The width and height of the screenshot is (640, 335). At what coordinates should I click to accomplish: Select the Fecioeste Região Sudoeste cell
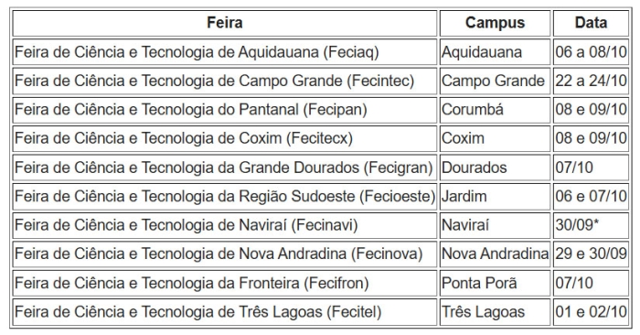225,196
